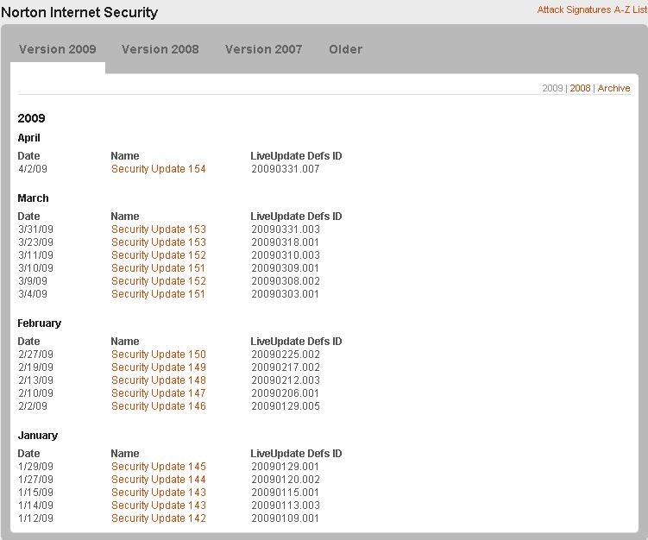The height and width of the screenshot is (540, 648).
Task: Click the Security Update 149 link
Action: coord(159,367)
